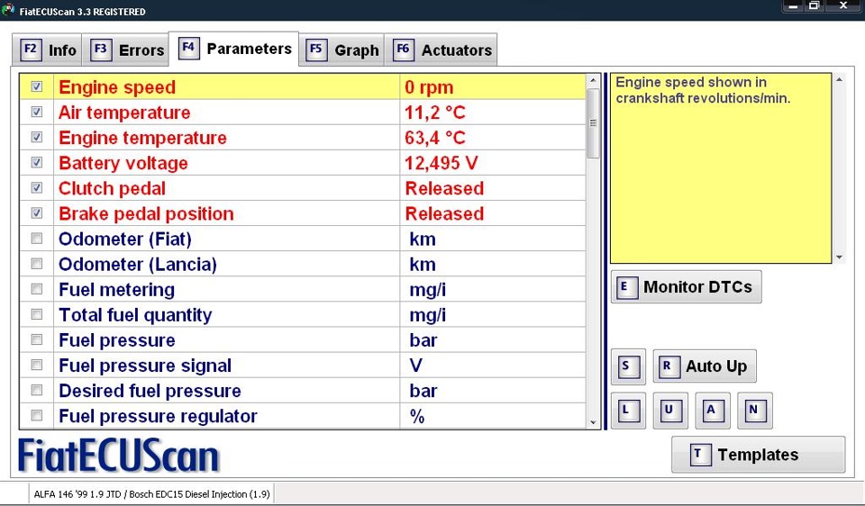Image resolution: width=865 pixels, height=506 pixels.
Task: Click the ALFA 146 ECU status bar text
Action: (151, 494)
